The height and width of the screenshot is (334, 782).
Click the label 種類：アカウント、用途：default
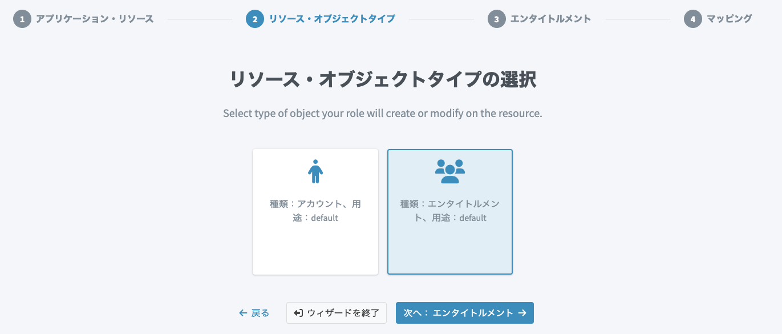point(315,211)
